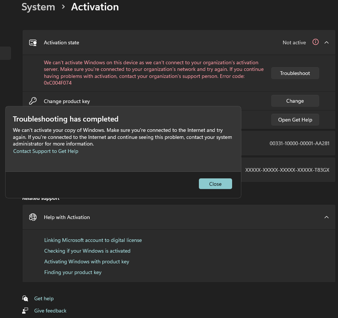Select the product ID 00331-10000-00001-AA281 text
This screenshot has width=338, height=318.
tap(299, 143)
